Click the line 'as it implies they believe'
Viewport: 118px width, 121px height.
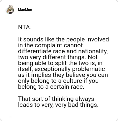(x=63, y=75)
